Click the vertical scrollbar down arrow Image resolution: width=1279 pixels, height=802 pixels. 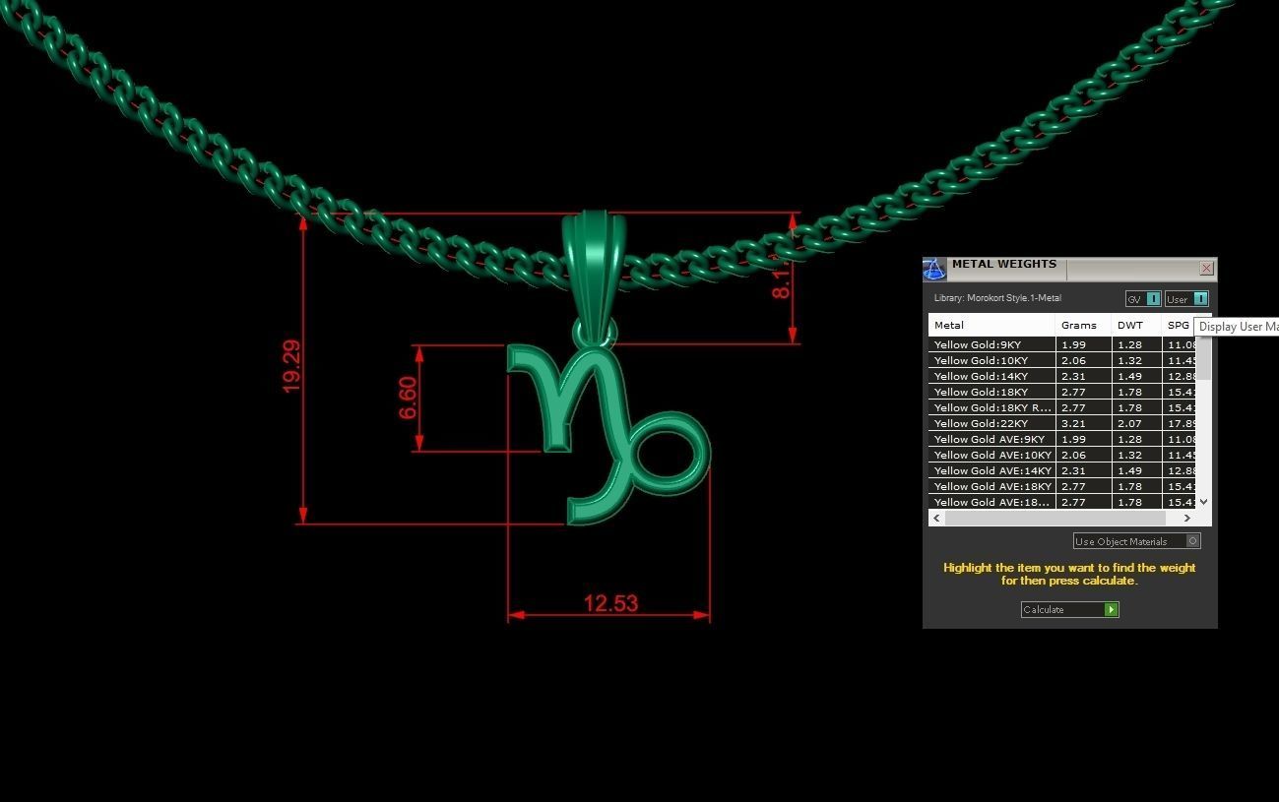[1204, 502]
